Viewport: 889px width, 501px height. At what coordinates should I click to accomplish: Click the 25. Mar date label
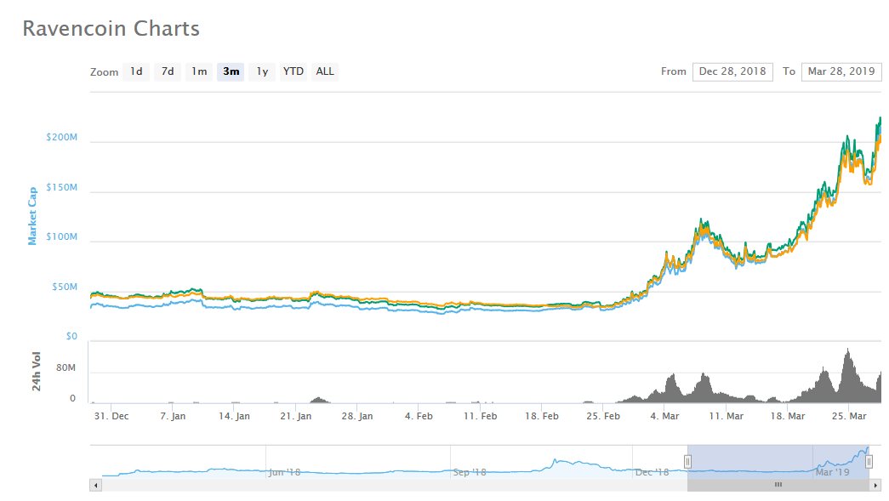pyautogui.click(x=849, y=416)
